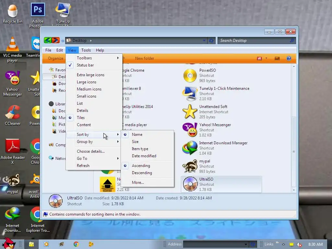The image size is (332, 249).
Task: Open the File menu
Action: pyautogui.click(x=48, y=50)
